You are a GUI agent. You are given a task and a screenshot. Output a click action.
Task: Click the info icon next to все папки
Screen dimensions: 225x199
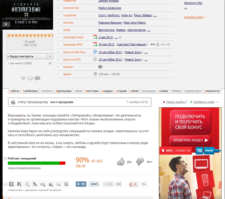pyautogui.click(x=50, y=63)
